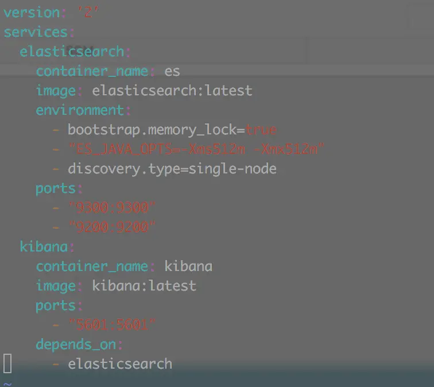434x387 pixels.
Task: Click the "elasticsearch:" service key under services
Action: click(x=75, y=52)
